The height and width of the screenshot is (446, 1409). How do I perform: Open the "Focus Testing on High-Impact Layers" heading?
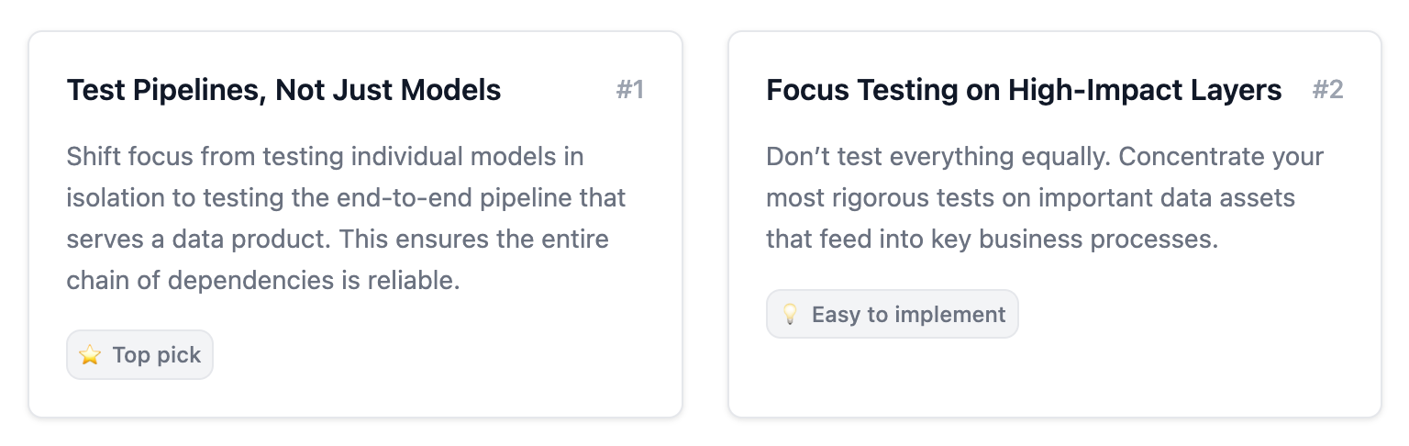1023,90
